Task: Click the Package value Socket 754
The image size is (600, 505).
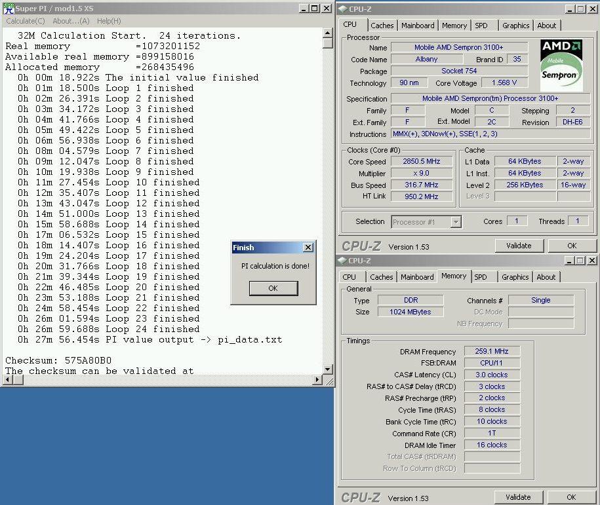Action: (x=459, y=71)
